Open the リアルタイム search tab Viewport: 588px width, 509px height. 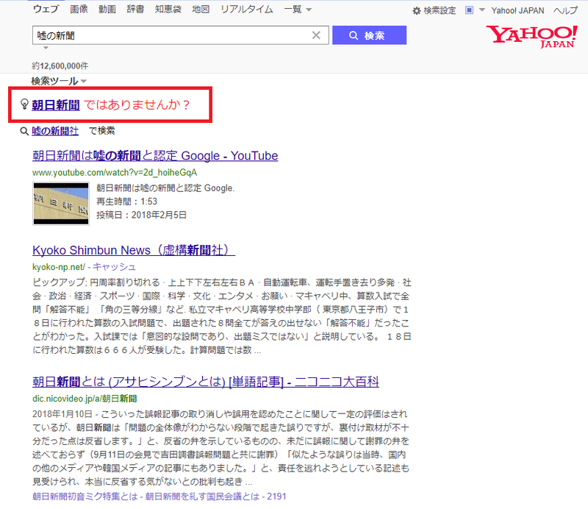247,9
